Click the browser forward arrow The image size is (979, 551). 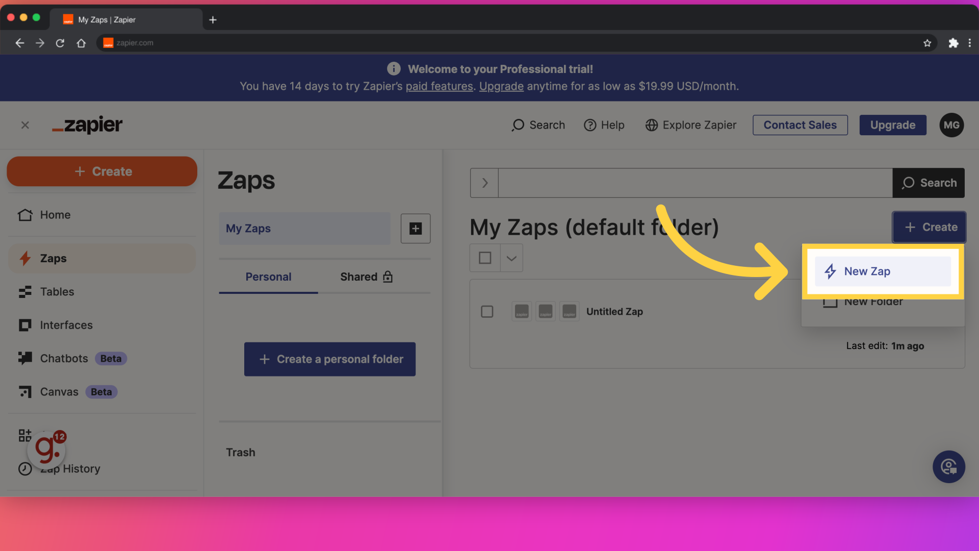coord(40,43)
